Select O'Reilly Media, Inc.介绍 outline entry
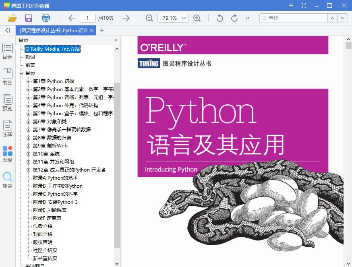Viewport: 352px width, 267px height. [x=52, y=49]
